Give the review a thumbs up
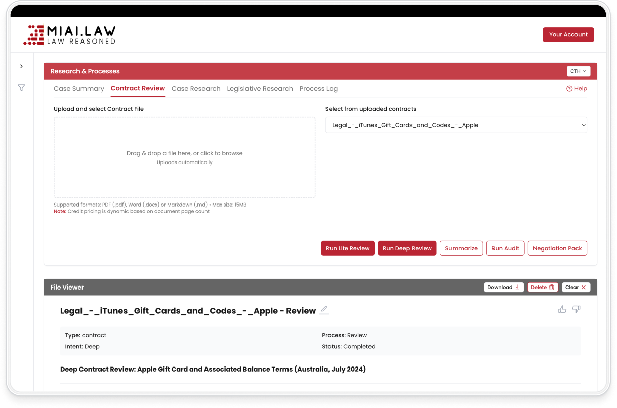Viewport: 617px width, 408px height. pos(562,309)
